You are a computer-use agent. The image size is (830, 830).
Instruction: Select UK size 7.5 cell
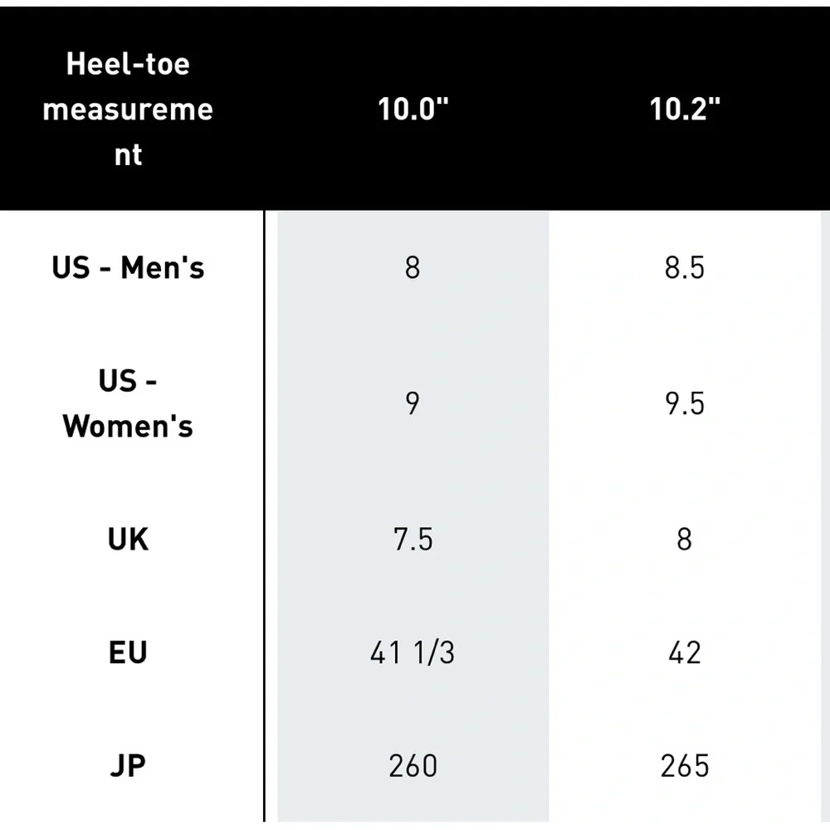(x=413, y=539)
